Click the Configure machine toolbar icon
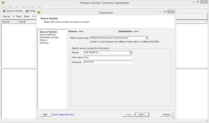Screen dimensions: 209x123 [27, 11]
